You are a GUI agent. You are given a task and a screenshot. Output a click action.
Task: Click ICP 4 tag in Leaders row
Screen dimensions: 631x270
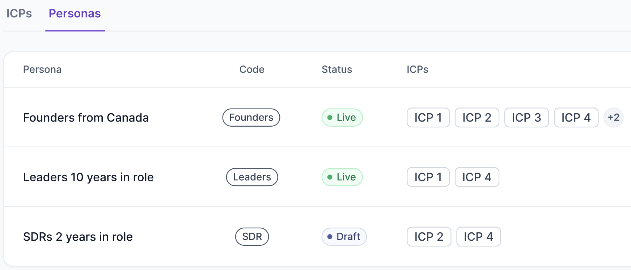pos(477,177)
